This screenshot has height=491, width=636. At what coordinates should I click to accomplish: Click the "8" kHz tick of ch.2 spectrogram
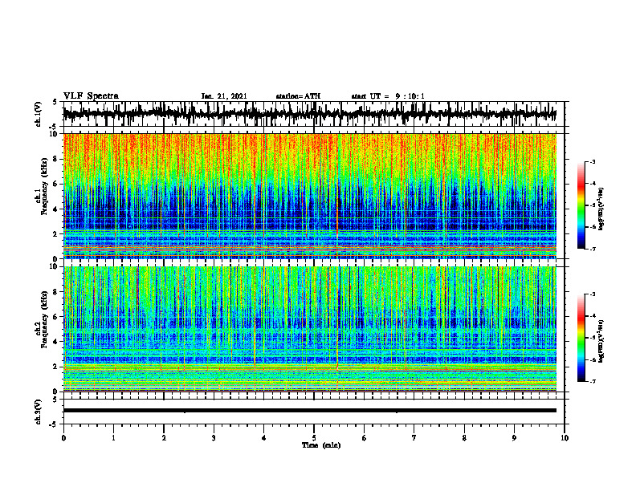55,292
